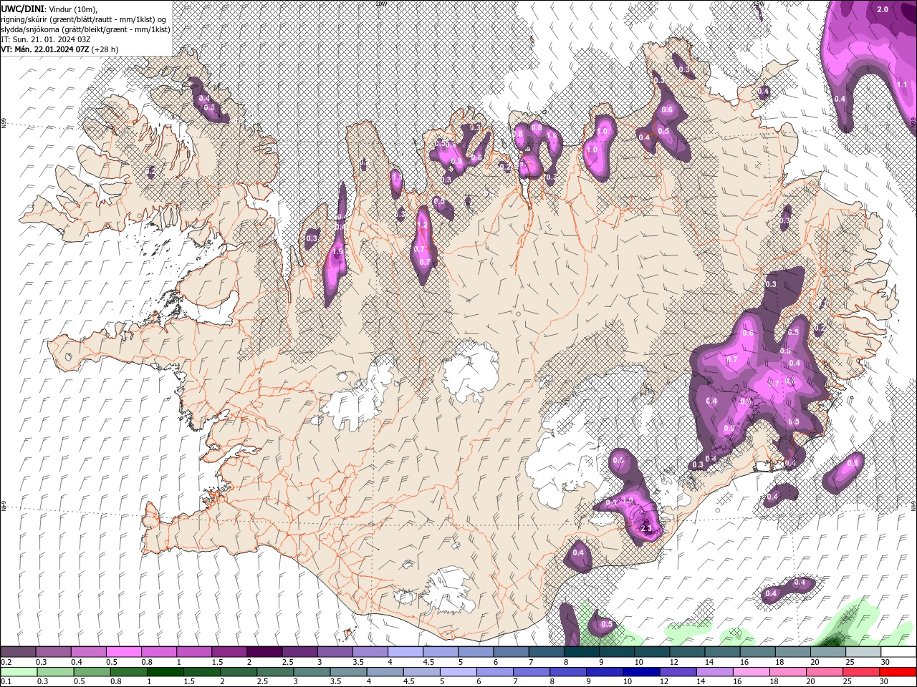Click the 'VT: Mán. 22.01.2024 07Z' valid time
Image resolution: width=917 pixels, height=687 pixels.
(x=45, y=49)
